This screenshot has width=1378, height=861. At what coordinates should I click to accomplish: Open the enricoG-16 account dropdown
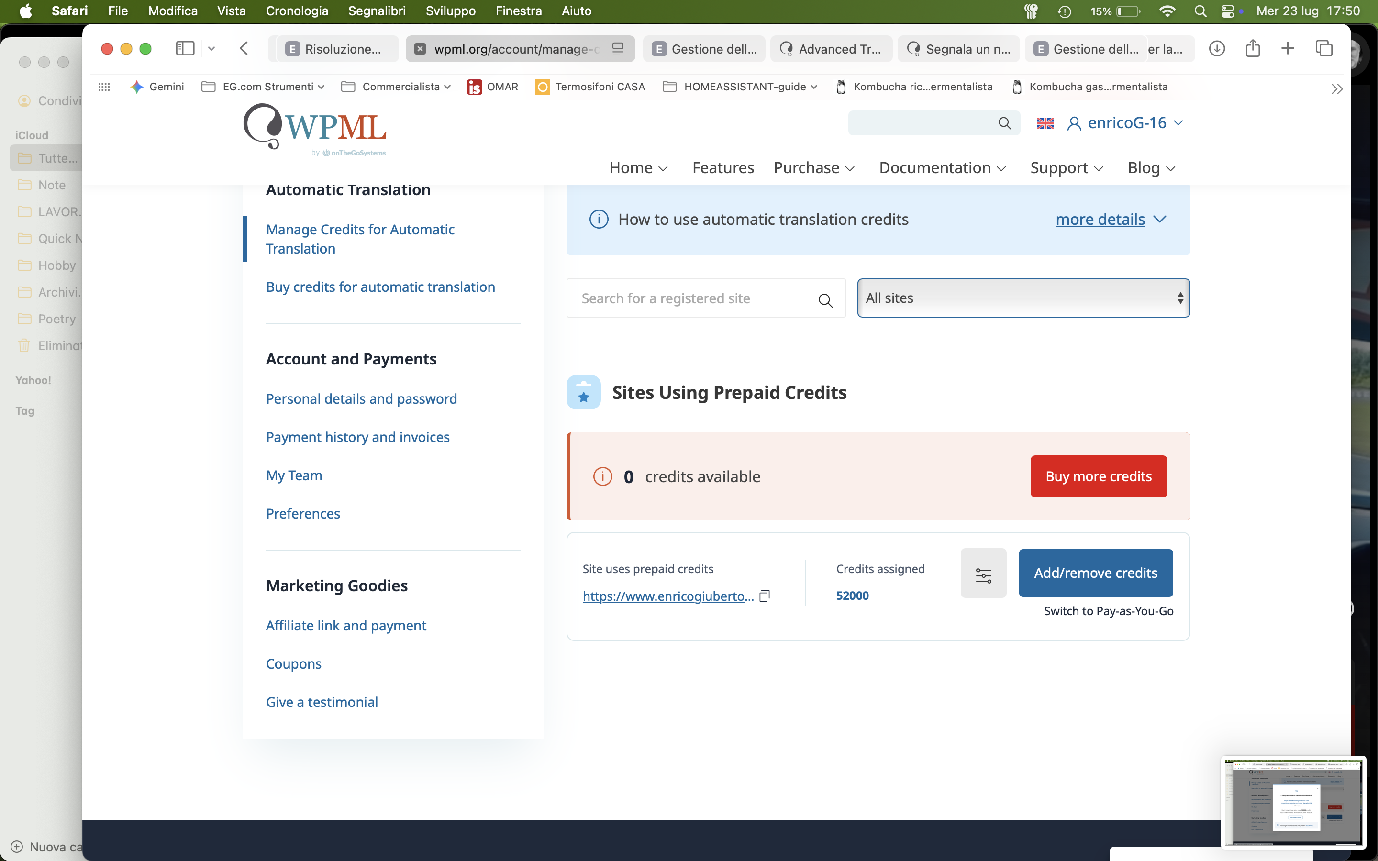pos(1125,123)
